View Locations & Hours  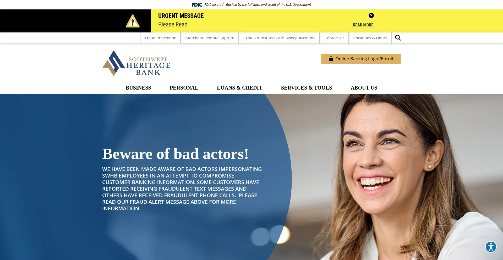[x=370, y=38]
